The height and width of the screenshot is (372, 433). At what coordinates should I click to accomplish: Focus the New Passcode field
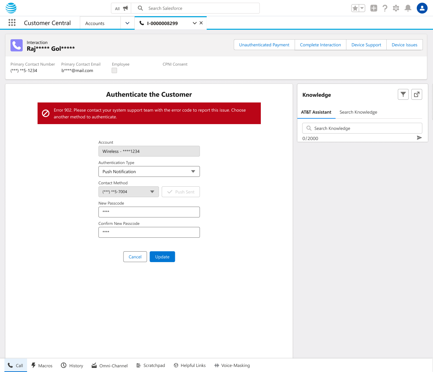click(149, 212)
